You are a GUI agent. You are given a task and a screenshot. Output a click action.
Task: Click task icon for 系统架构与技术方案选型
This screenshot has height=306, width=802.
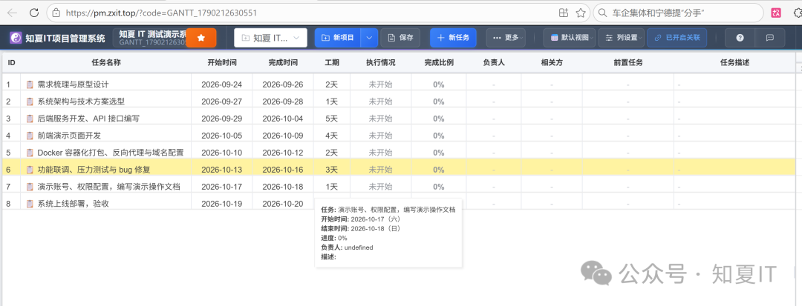[x=30, y=102]
